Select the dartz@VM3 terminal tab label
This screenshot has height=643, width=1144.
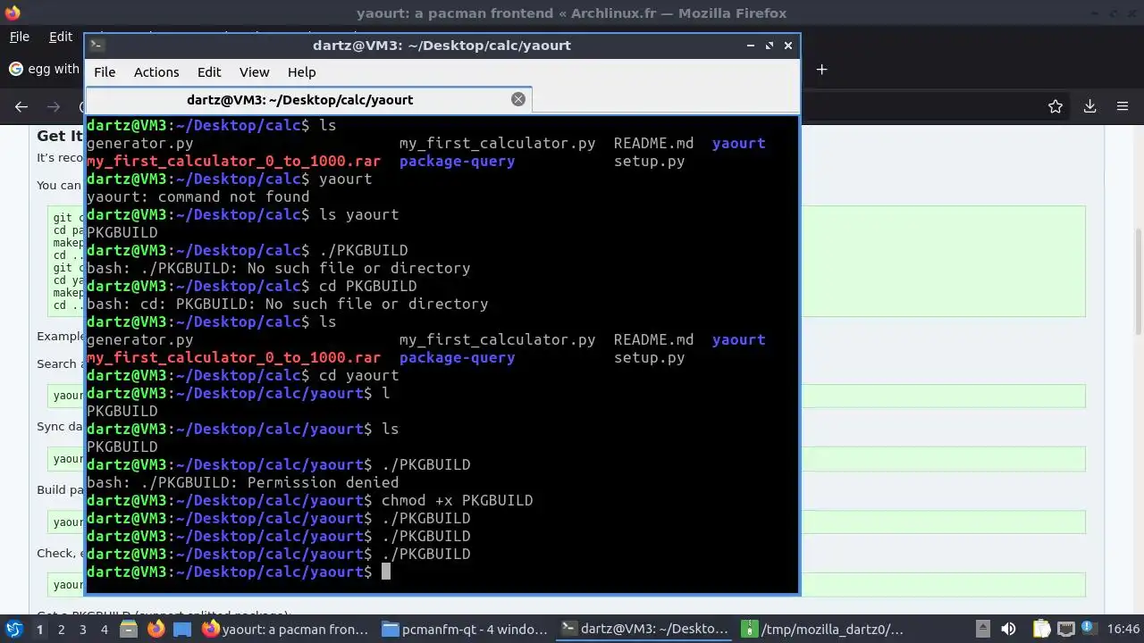[x=300, y=100]
